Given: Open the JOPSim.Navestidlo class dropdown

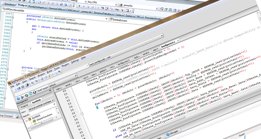Looking at the screenshot, I should (106, 19).
